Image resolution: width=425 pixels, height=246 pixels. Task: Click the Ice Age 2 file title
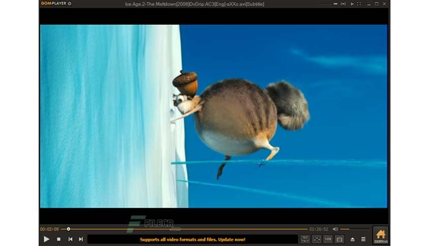194,4
